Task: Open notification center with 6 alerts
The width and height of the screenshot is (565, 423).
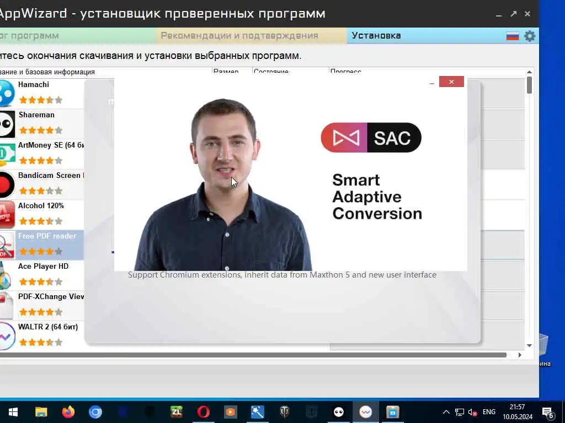Action: (548, 413)
